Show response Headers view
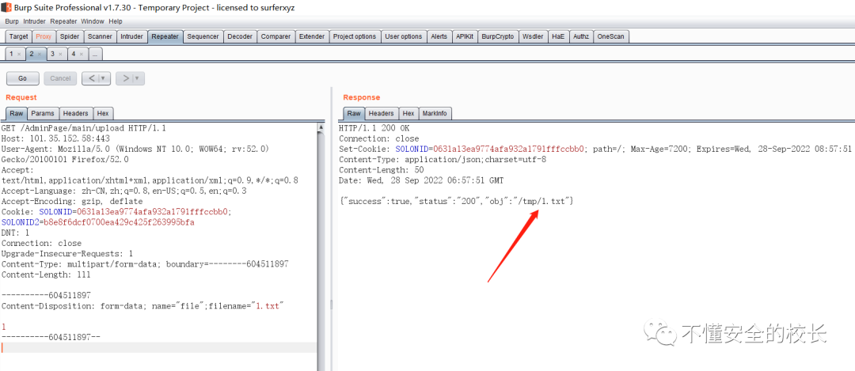This screenshot has width=855, height=371. click(x=381, y=113)
